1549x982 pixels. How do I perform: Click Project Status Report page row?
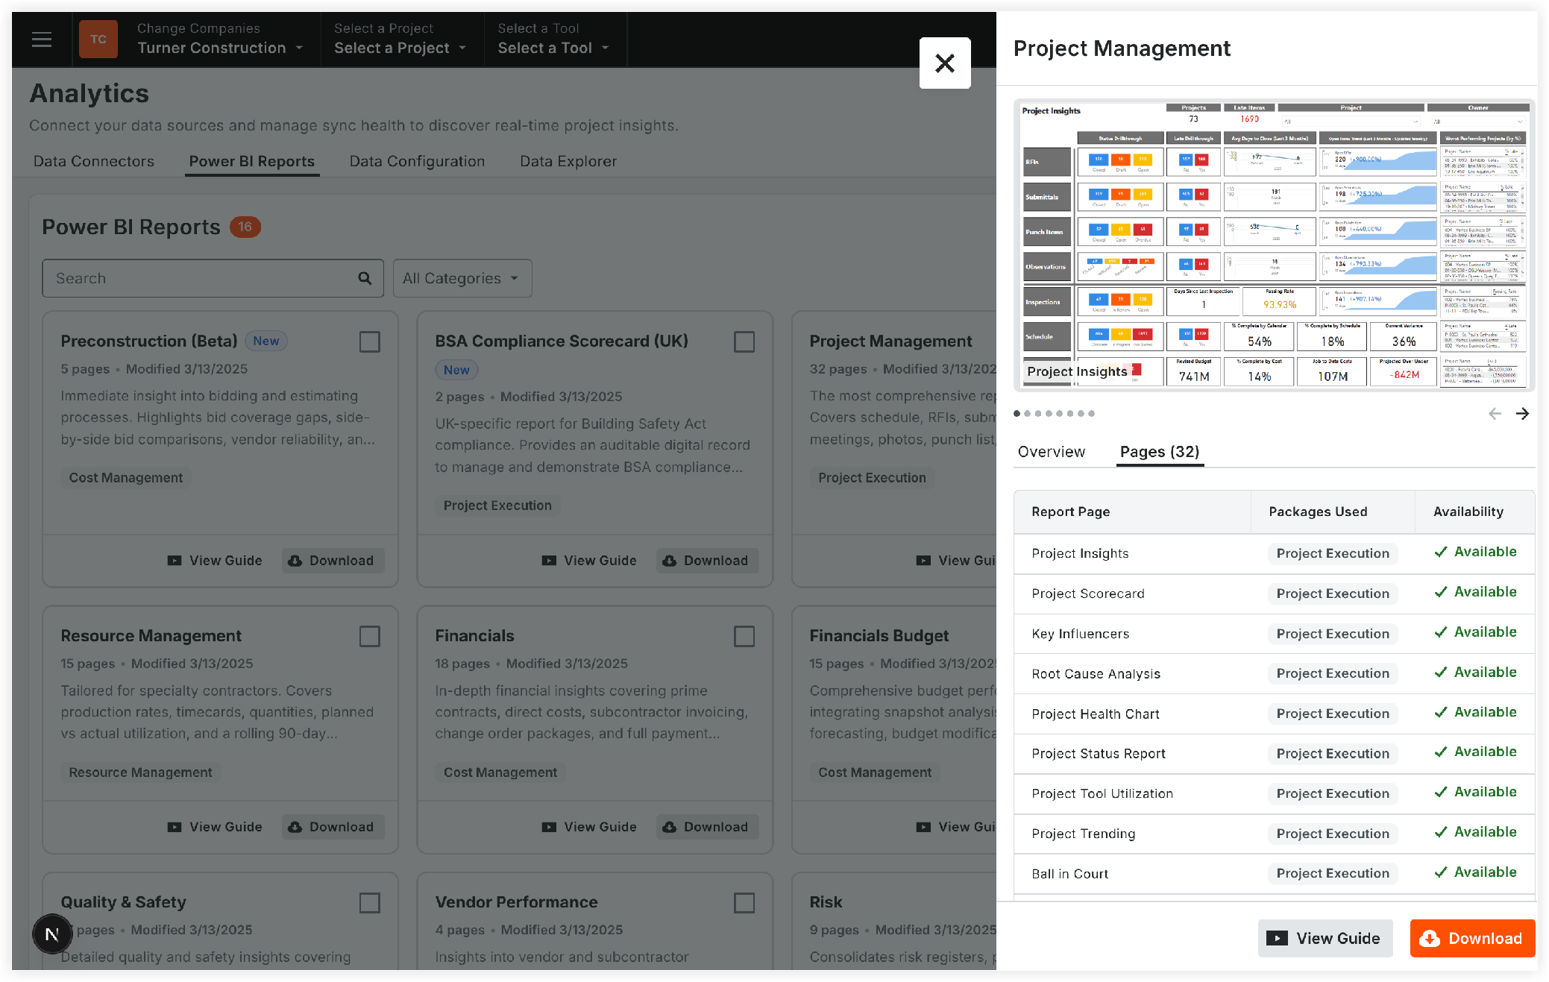(1274, 754)
